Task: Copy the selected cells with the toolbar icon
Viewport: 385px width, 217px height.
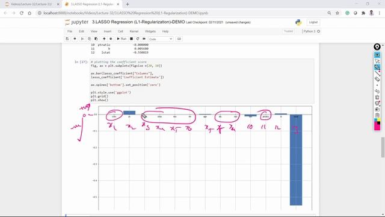Action: (x=90, y=39)
